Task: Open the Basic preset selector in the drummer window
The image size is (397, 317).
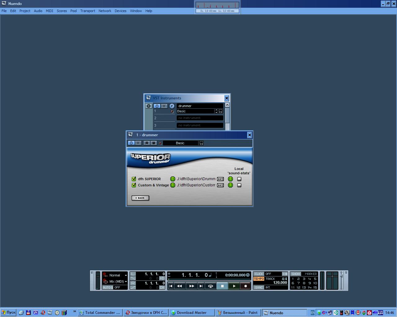Action: (x=181, y=143)
